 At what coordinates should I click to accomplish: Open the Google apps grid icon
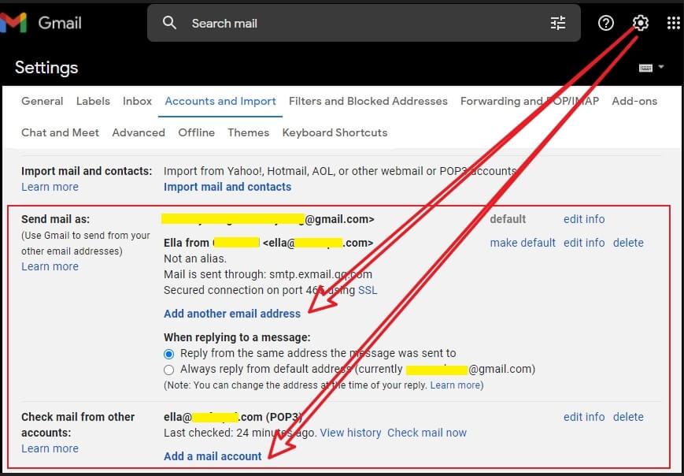pyautogui.click(x=674, y=23)
